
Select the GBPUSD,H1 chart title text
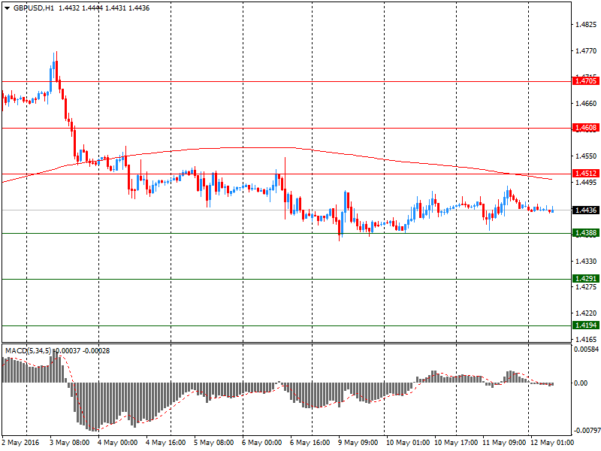coord(34,8)
